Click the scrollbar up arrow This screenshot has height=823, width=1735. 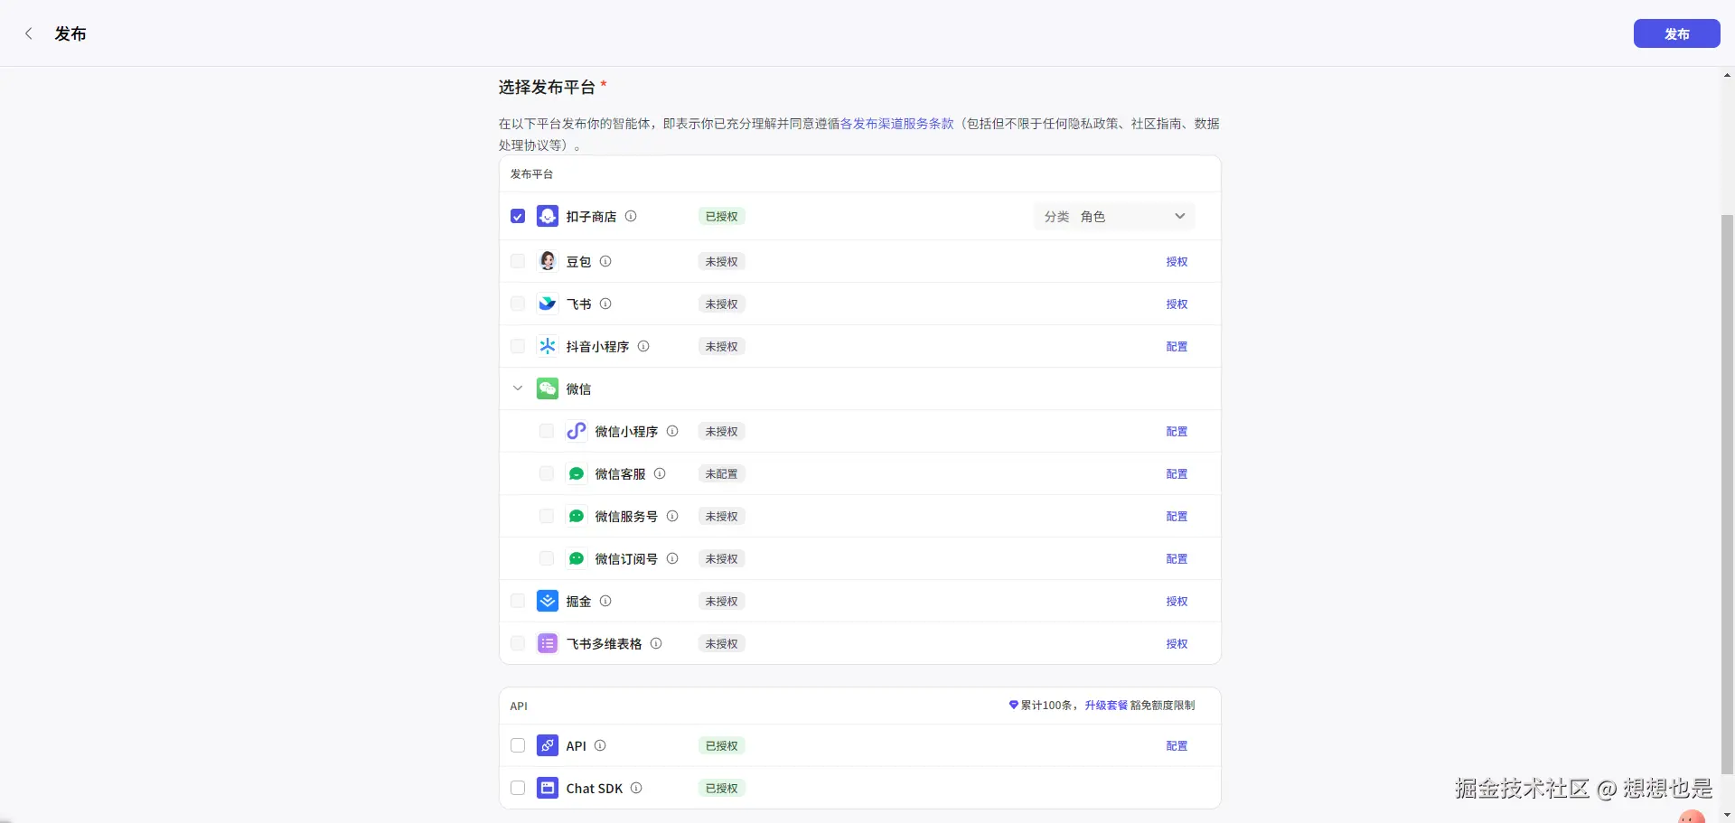[x=1727, y=76]
